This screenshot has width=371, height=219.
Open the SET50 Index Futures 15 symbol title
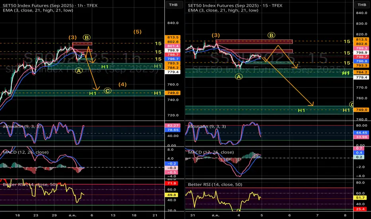coord(235,6)
